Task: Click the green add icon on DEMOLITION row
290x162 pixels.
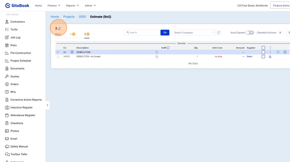Action: click(x=278, y=52)
